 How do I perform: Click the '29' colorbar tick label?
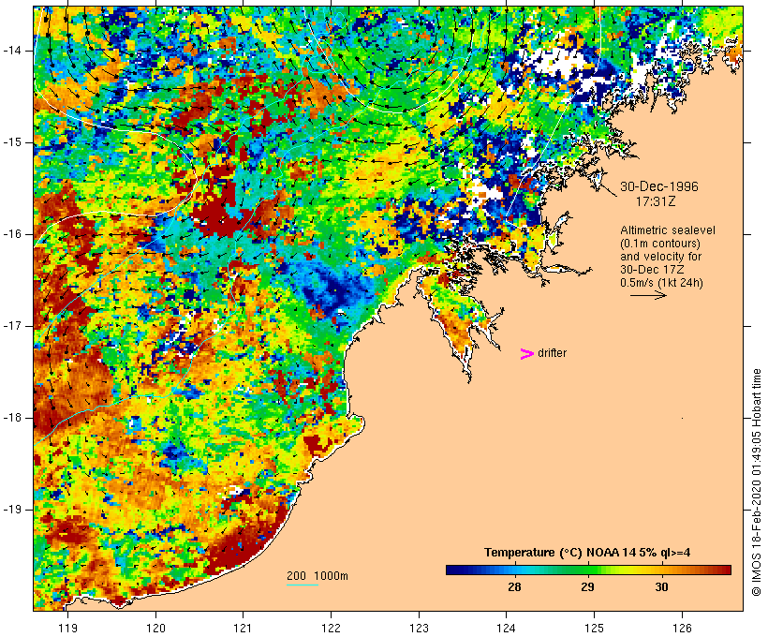coord(588,587)
